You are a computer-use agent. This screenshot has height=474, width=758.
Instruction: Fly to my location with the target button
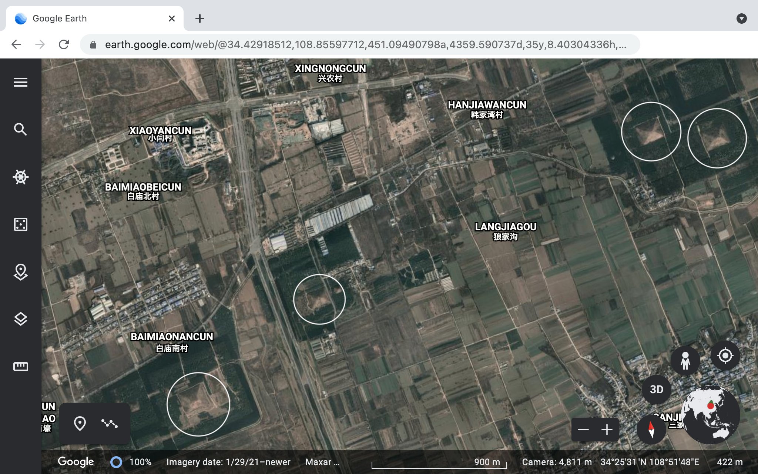click(725, 356)
